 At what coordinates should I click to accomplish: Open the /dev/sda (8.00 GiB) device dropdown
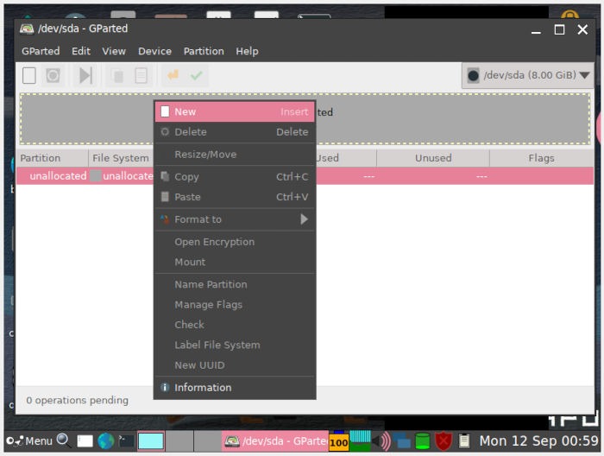(528, 75)
